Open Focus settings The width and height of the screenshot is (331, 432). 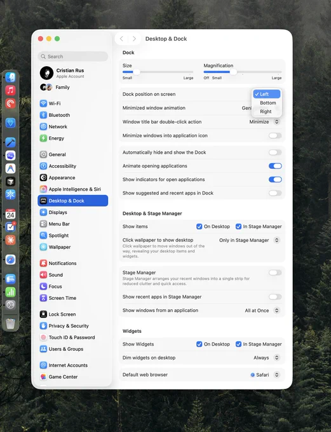pos(73,287)
